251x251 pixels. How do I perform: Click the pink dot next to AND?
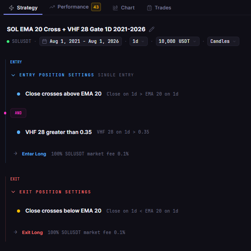click(x=5, y=113)
